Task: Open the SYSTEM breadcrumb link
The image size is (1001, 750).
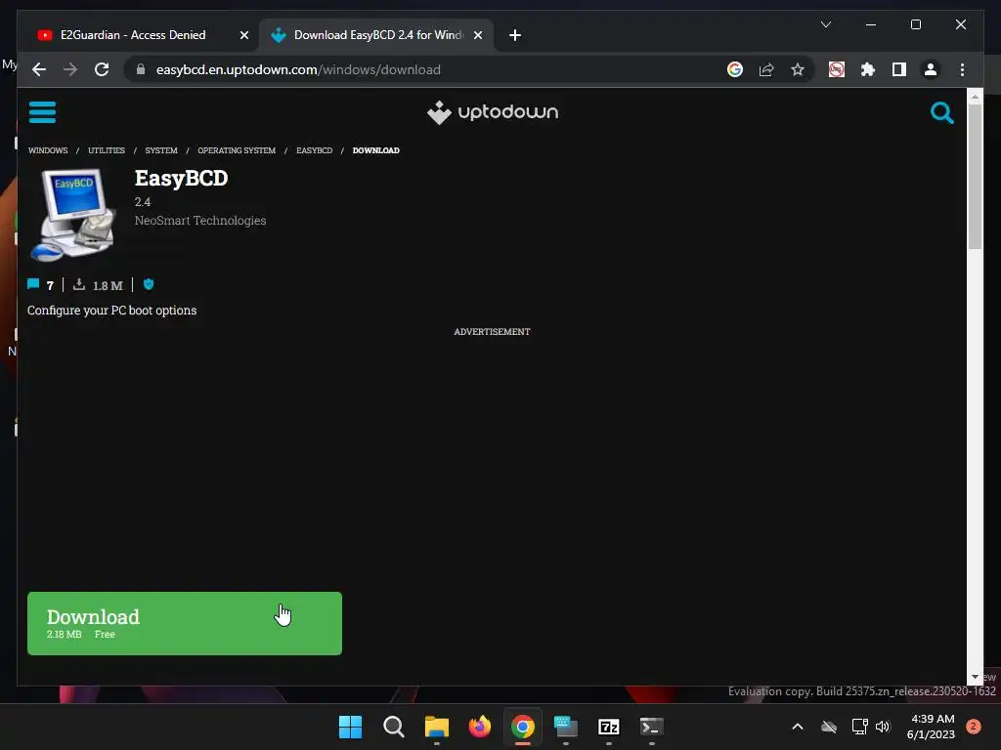Action: coord(161,150)
